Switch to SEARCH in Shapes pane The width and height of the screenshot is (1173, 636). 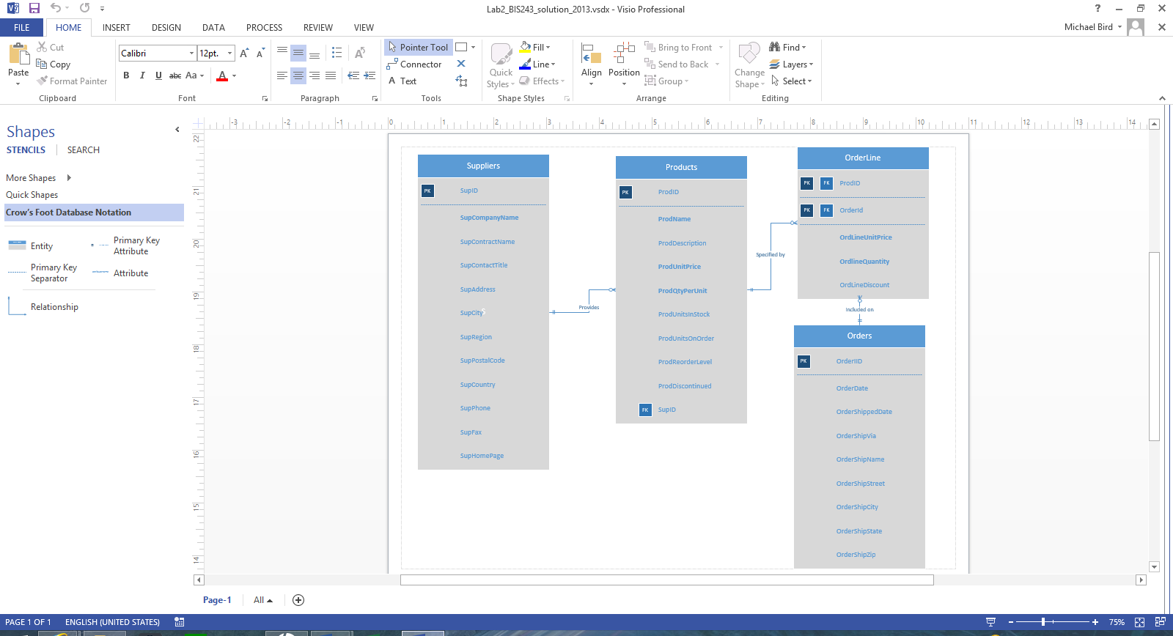pos(84,150)
